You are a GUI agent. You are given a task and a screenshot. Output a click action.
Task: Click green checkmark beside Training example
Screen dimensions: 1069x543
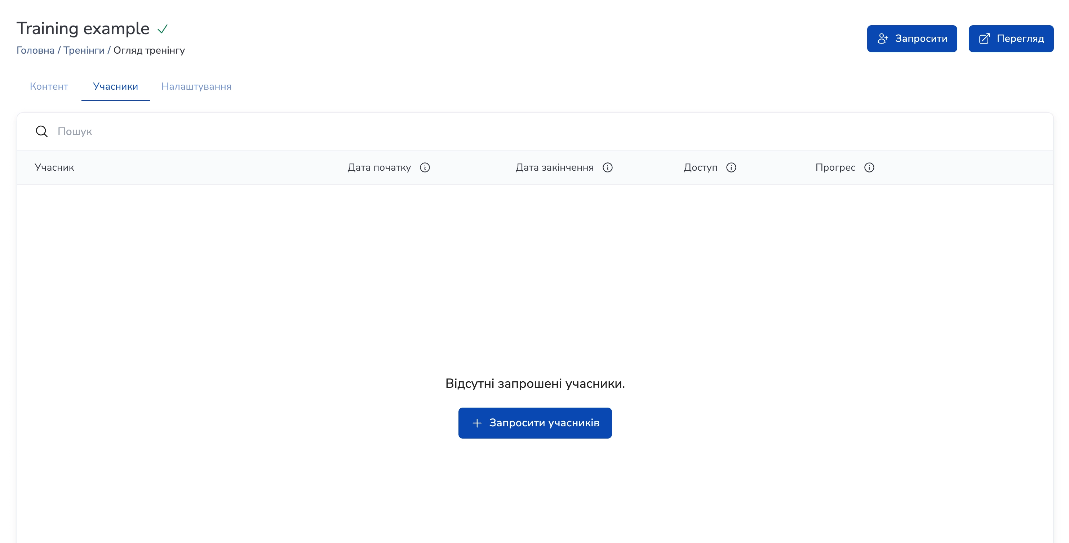tap(163, 29)
